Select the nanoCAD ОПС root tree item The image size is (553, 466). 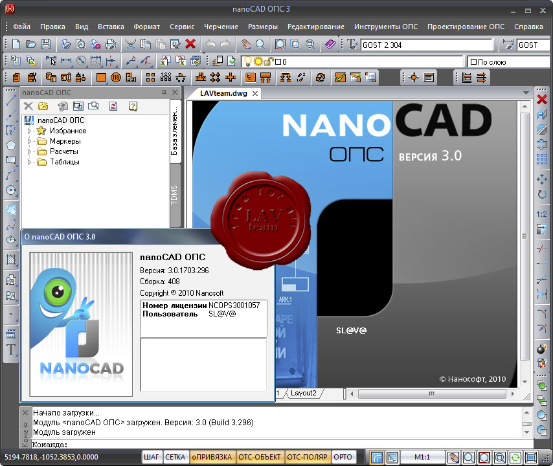[x=61, y=120]
